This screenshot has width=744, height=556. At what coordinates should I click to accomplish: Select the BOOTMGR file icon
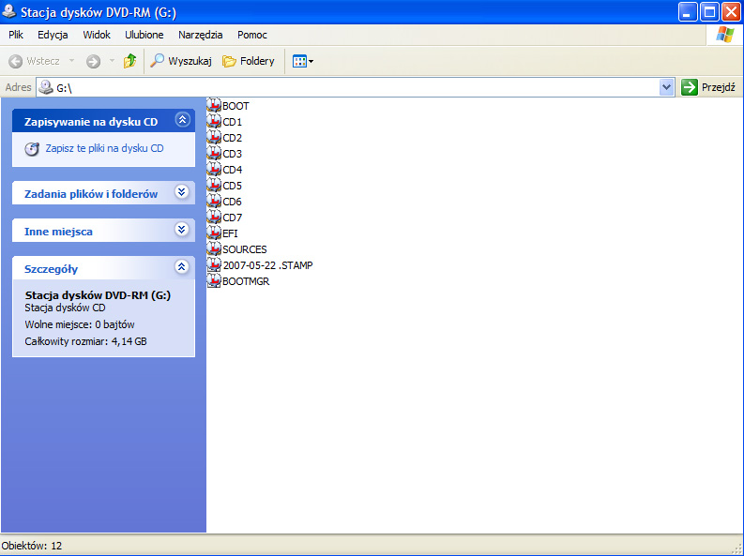pos(214,280)
